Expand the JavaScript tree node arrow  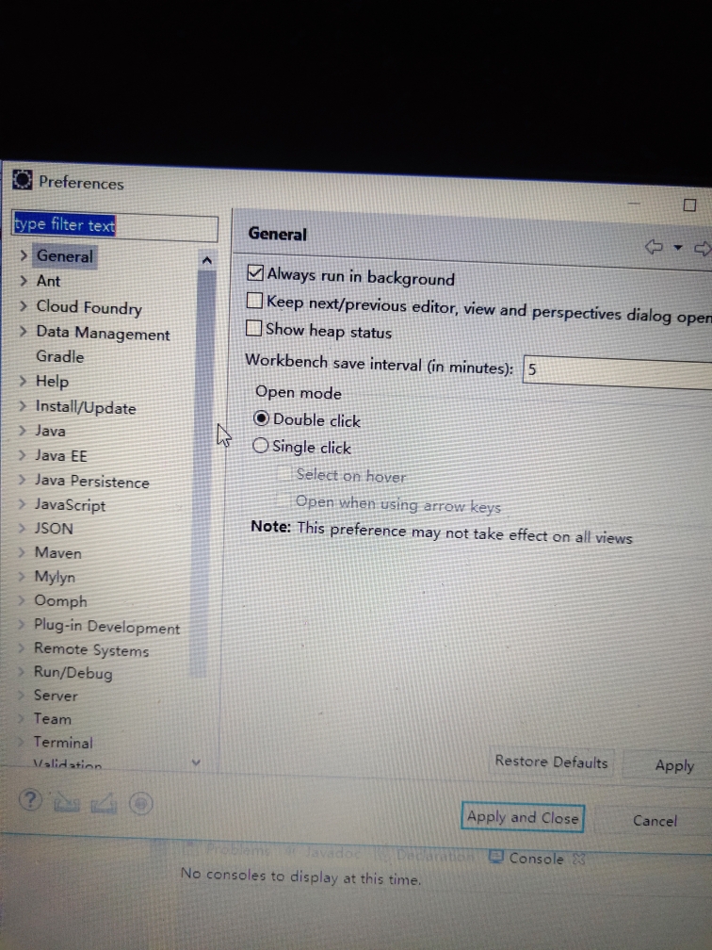click(x=22, y=503)
